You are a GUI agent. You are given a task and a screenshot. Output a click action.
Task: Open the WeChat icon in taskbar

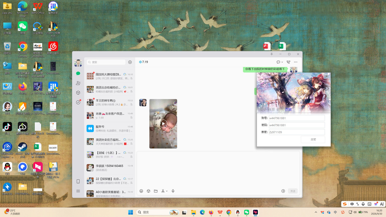coord(247,212)
